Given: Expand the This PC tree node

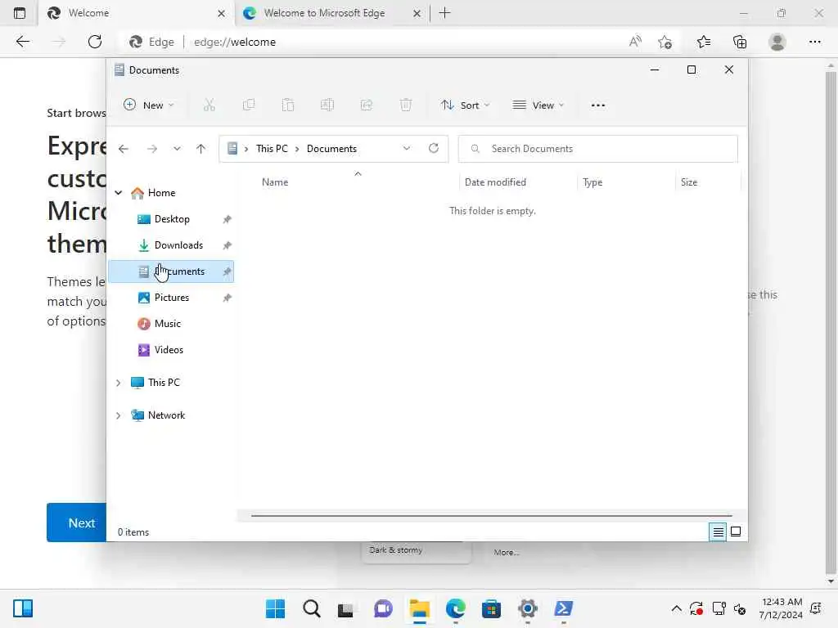Looking at the screenshot, I should [118, 383].
